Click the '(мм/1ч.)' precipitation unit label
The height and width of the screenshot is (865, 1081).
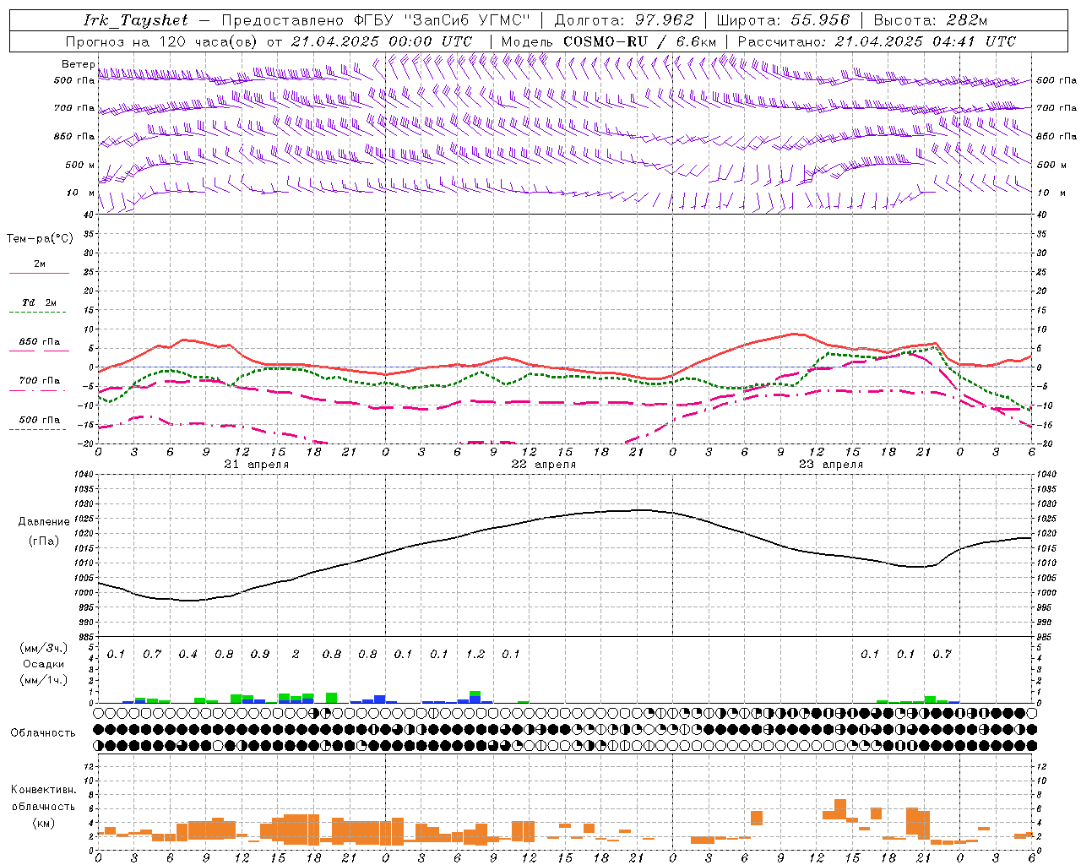tap(43, 680)
